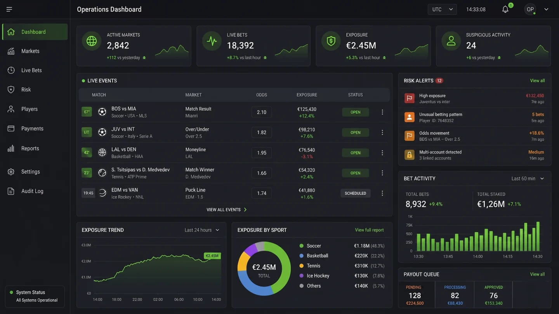
Task: Click the Live Bets pulse icon
Action: [212, 41]
